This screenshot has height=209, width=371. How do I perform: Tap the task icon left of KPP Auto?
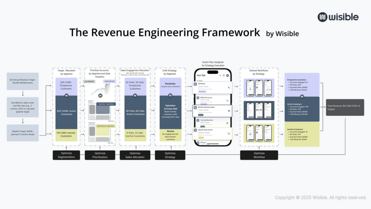coord(195,84)
